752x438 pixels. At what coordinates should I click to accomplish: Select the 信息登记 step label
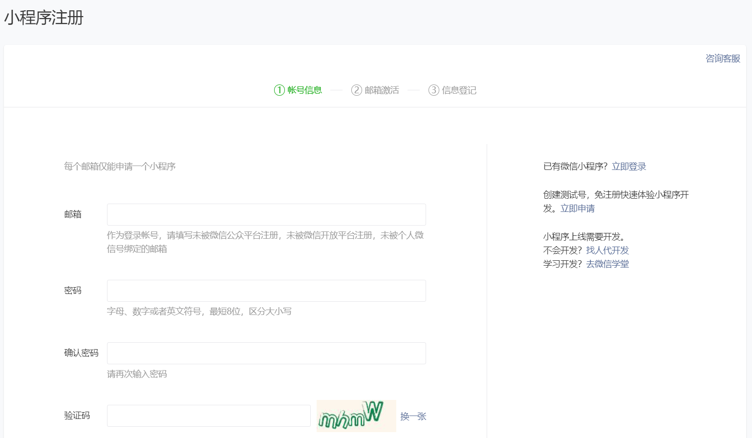(459, 90)
